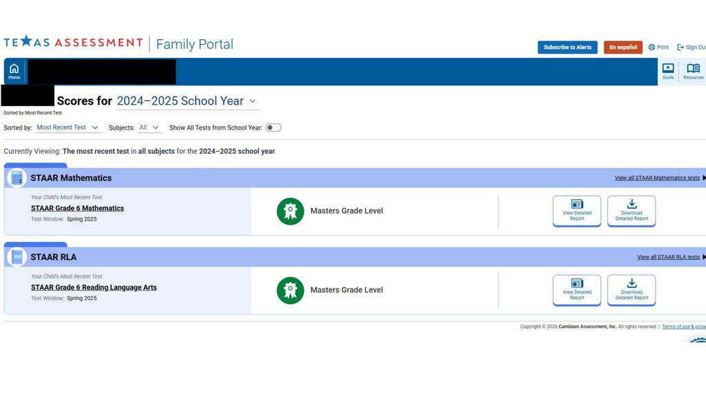Image resolution: width=706 pixels, height=397 pixels.
Task: Click Subscribe to Alerts button
Action: [567, 48]
